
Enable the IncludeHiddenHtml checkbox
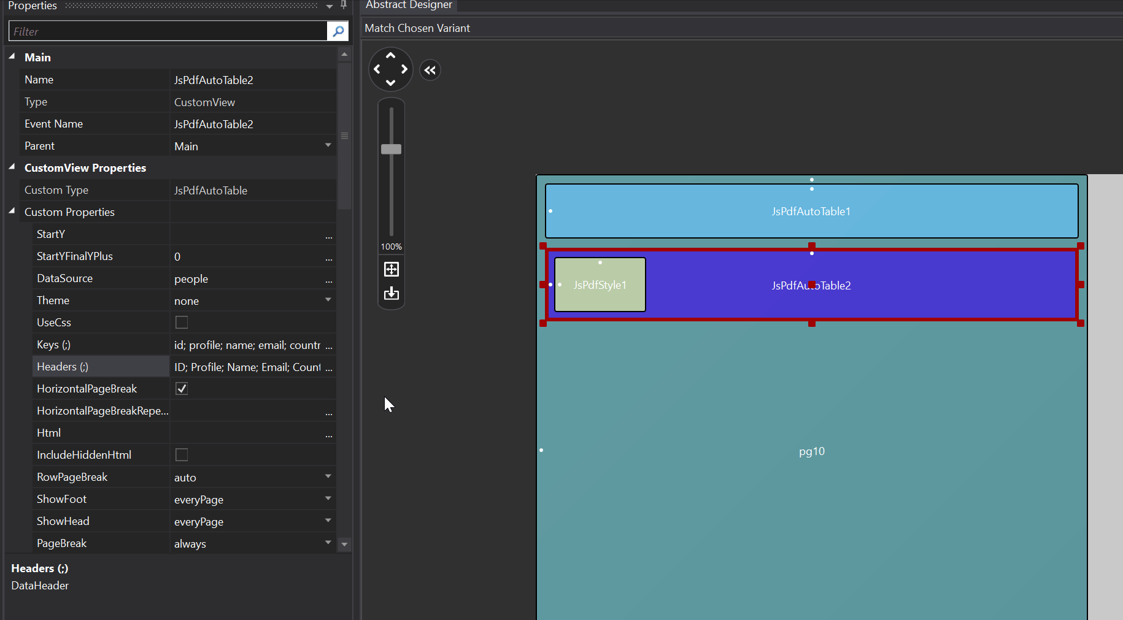182,455
